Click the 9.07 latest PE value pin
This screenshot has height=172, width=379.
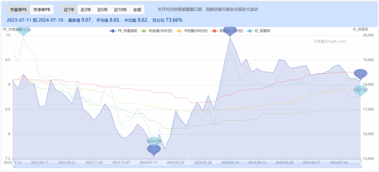pos(360,74)
